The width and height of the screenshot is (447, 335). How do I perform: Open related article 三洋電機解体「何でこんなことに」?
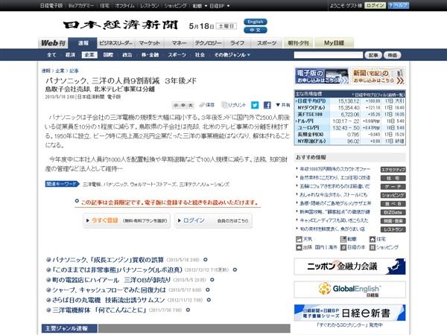(99, 310)
